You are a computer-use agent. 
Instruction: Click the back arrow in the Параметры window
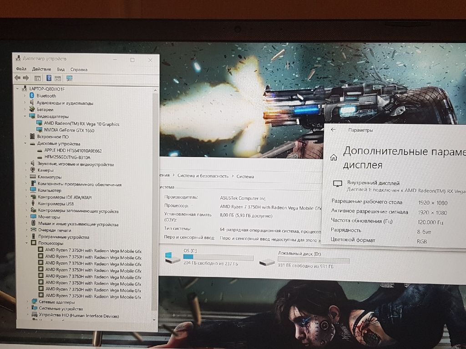pos(333,130)
